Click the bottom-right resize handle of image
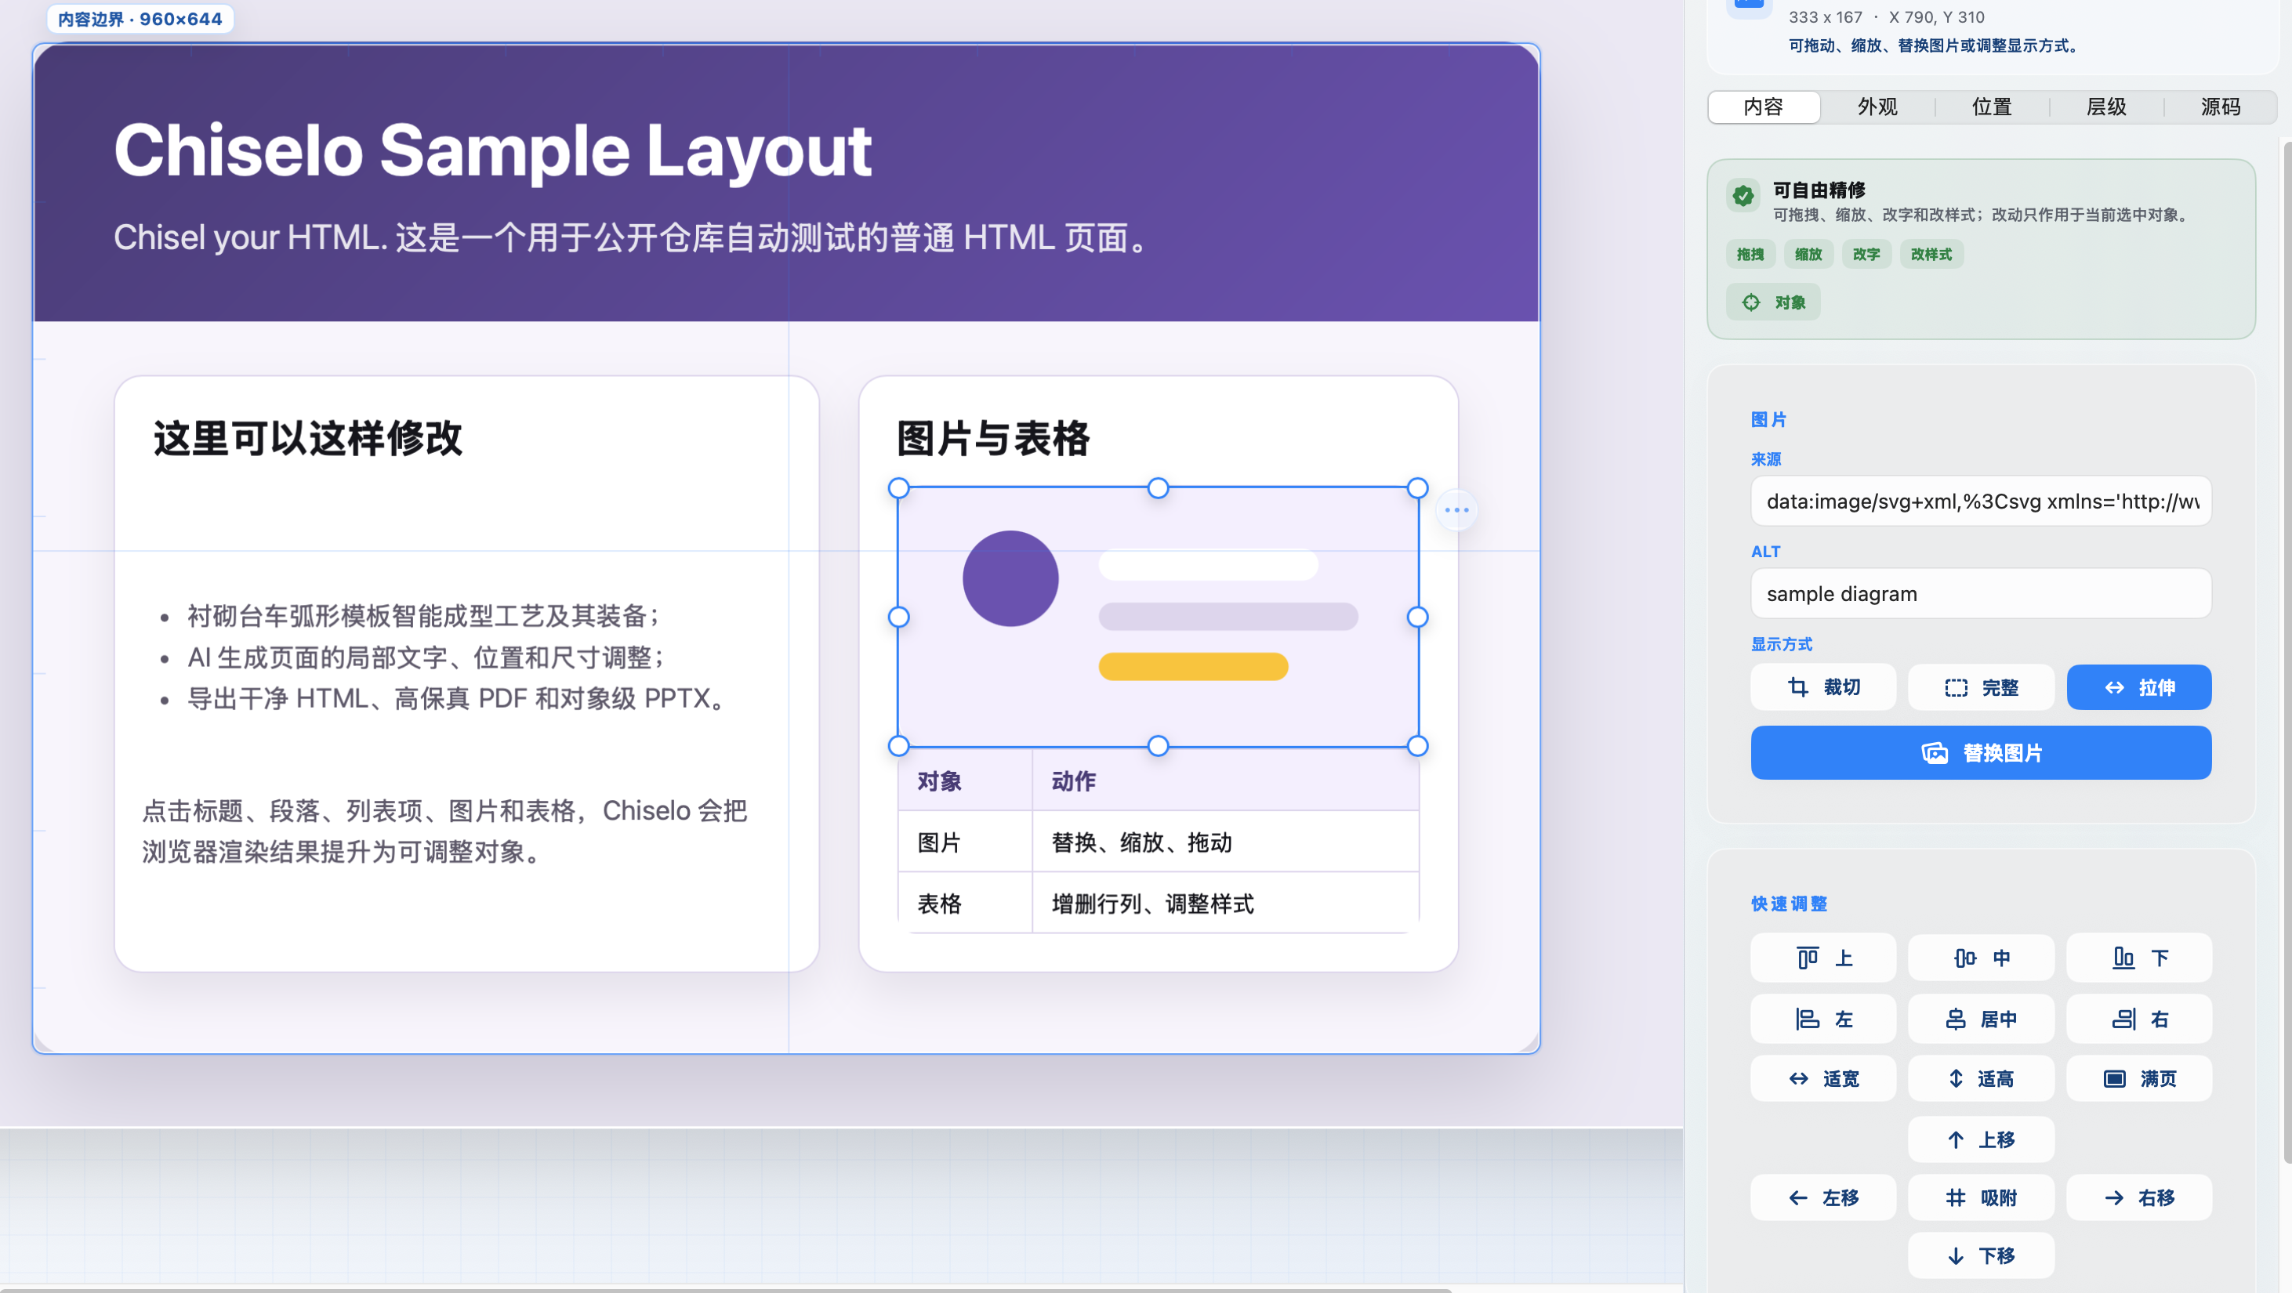The width and height of the screenshot is (2292, 1293). click(1417, 746)
